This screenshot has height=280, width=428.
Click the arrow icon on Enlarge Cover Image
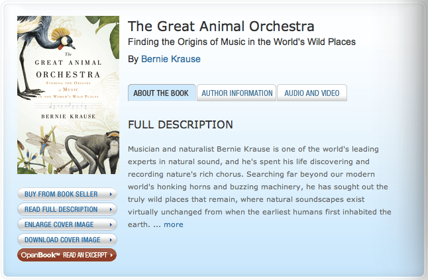(111, 224)
